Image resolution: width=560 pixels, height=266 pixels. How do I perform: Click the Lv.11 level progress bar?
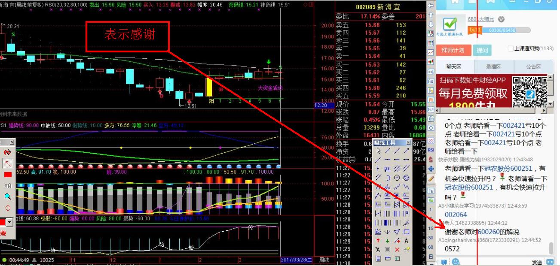coord(499,30)
